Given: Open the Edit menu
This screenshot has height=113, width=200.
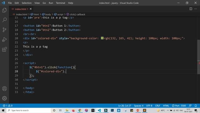Looking at the screenshot, I should [17, 3].
